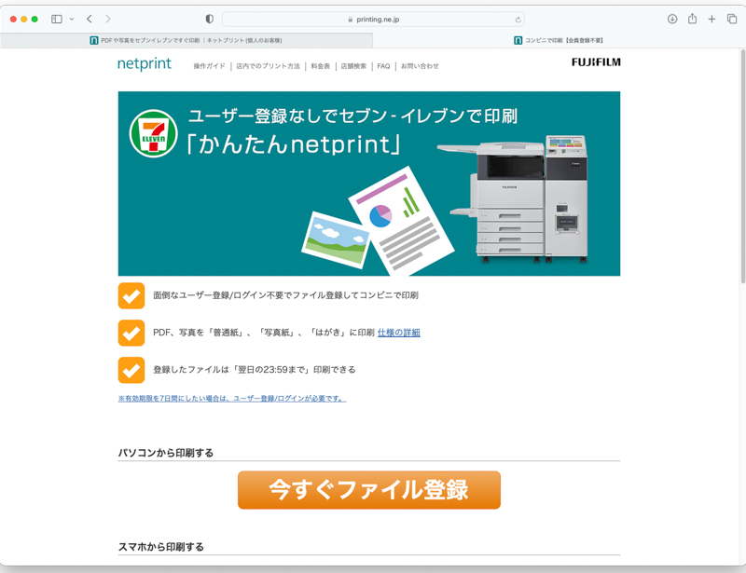Open the 仕様の詳細 link
746x573 pixels.
pos(401,333)
